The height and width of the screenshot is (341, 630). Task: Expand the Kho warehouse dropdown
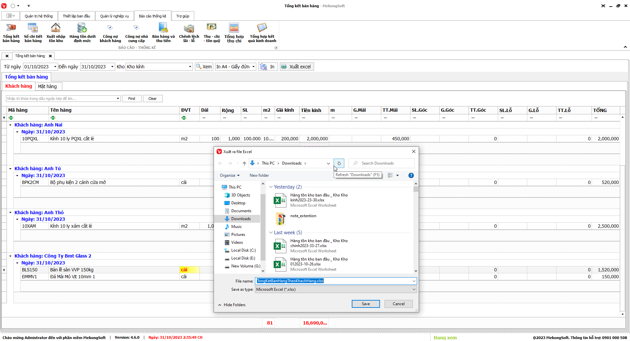click(190, 67)
